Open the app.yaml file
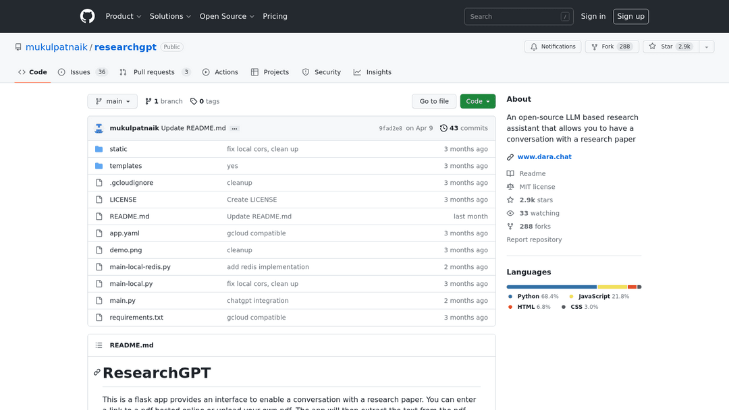Viewport: 729px width, 410px height. (124, 233)
